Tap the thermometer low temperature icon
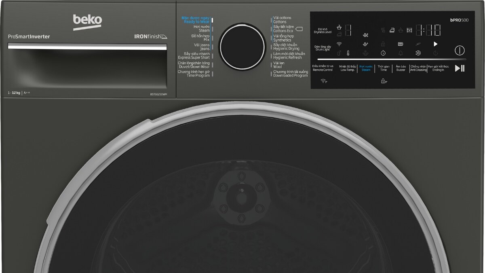 click(348, 53)
